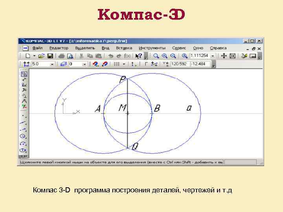Image resolution: width=283 pixels, height=212 pixels.
Task: Open the Сервис menu
Action: 179,48
